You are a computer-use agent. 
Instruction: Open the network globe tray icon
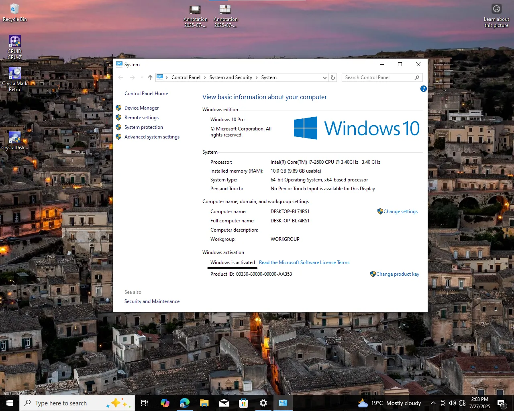pos(462,403)
